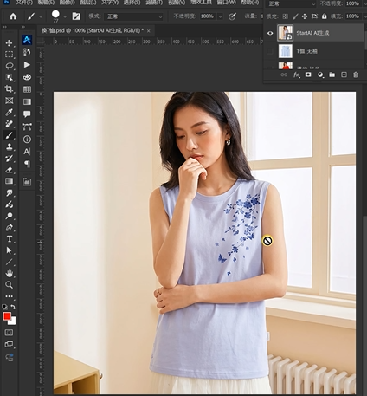Screen dimensions: 367x396
Task: Select the Brush tool in toolbox
Action: pyautogui.click(x=9, y=135)
